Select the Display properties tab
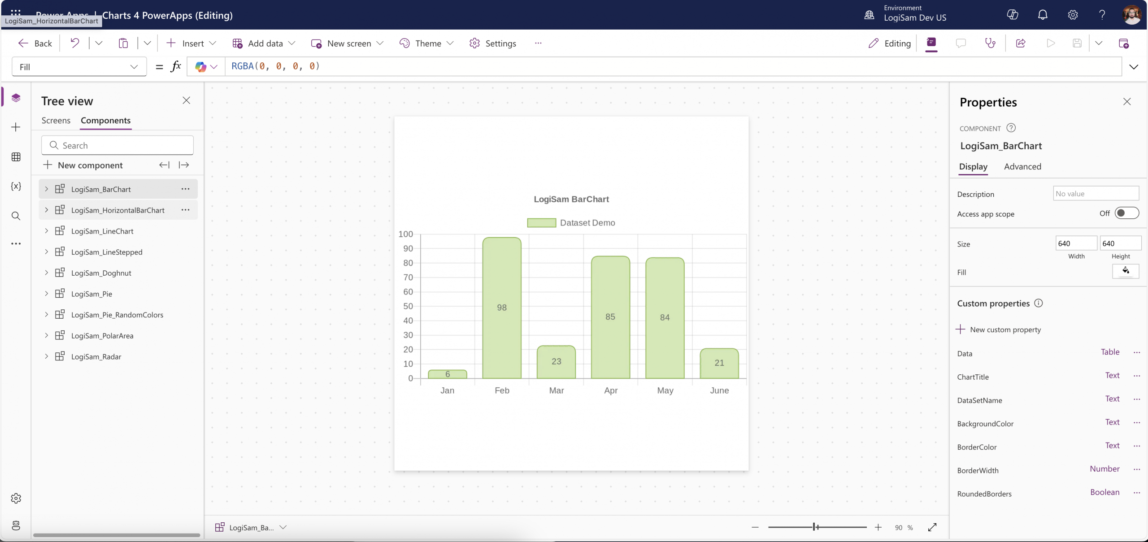 [x=973, y=166]
